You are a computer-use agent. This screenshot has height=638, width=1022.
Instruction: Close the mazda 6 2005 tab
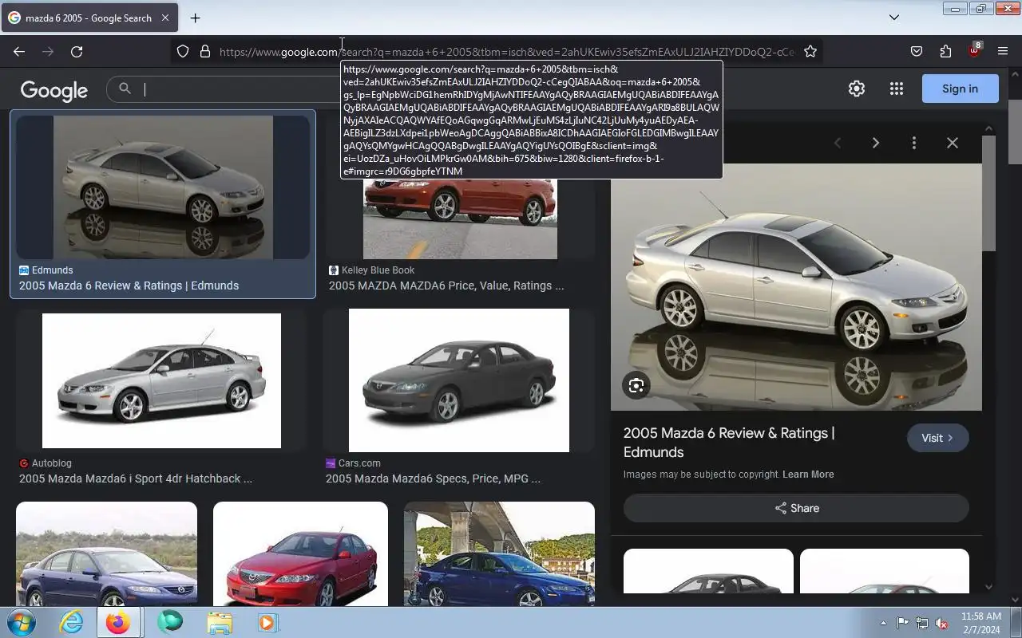[x=165, y=18]
